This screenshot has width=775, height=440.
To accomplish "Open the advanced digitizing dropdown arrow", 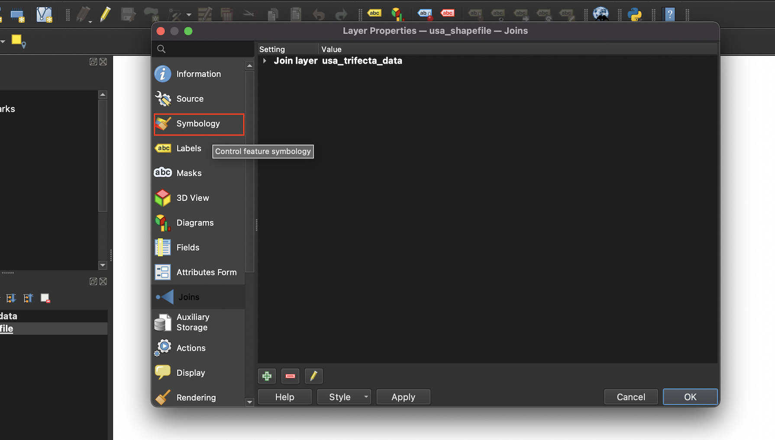I will click(189, 14).
